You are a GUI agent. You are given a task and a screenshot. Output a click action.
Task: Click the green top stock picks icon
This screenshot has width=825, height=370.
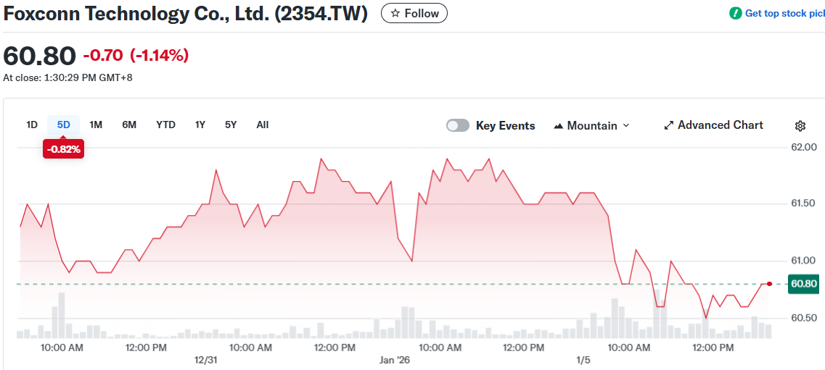coord(736,13)
